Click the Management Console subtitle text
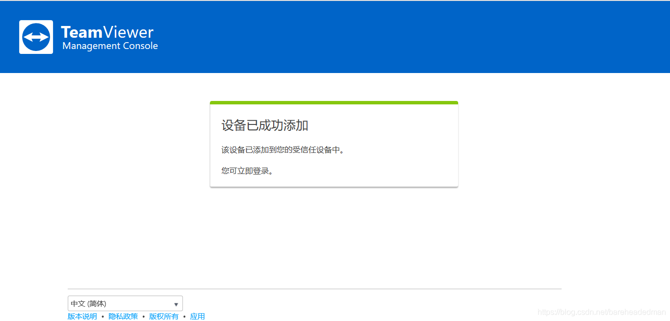This screenshot has width=670, height=321. (110, 46)
